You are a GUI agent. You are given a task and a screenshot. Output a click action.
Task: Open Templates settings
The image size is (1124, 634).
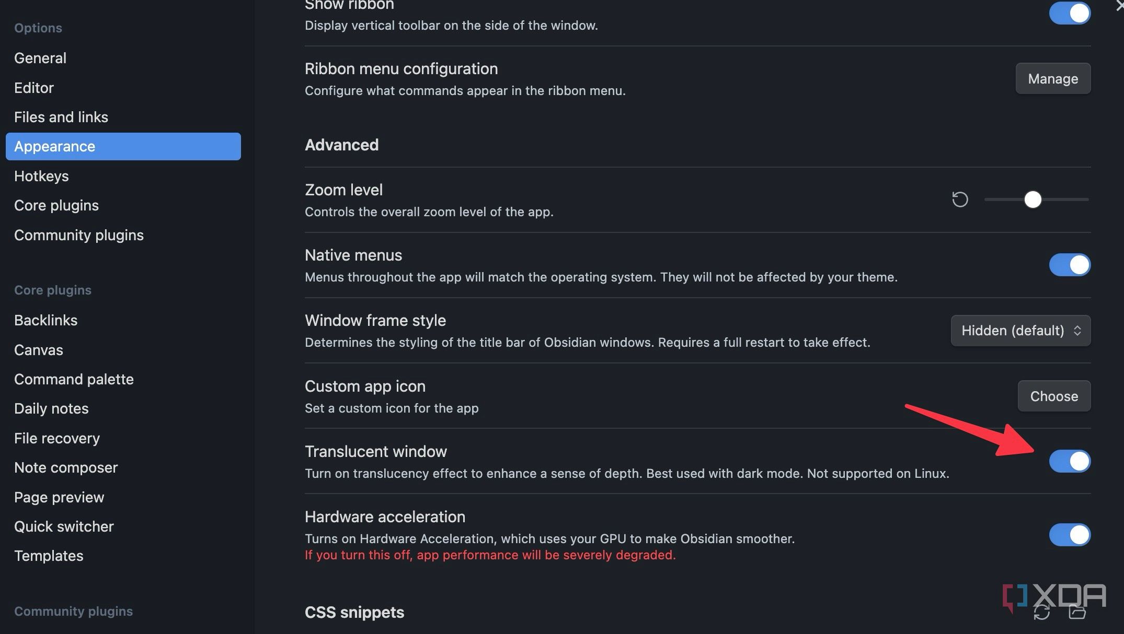(x=48, y=556)
